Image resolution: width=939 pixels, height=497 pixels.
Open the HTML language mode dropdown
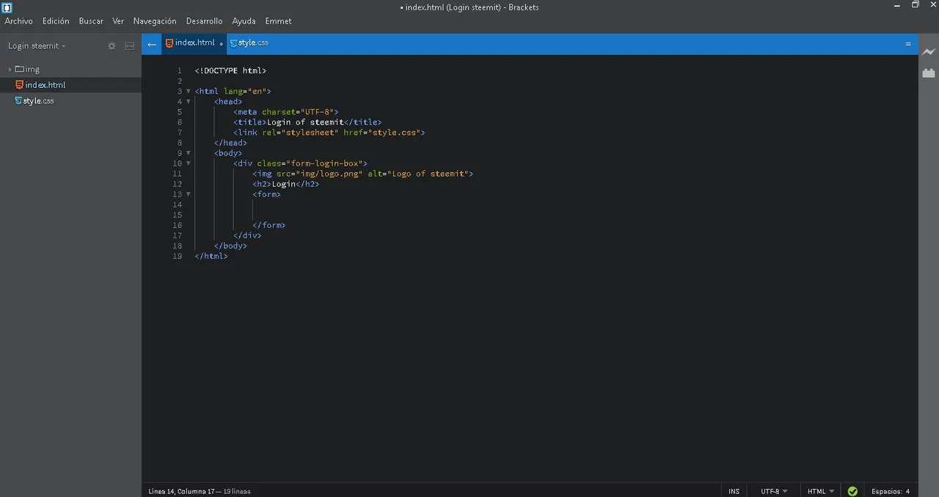coord(820,491)
